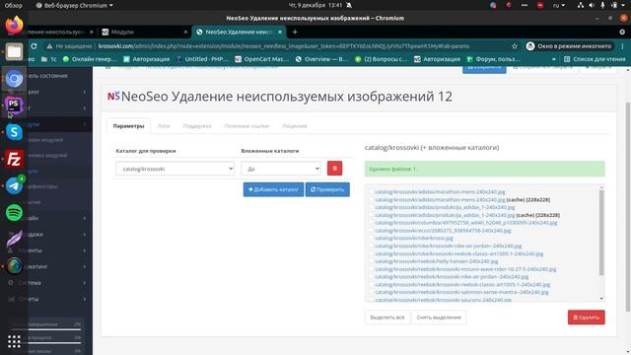
Task: Expand the Система sidebar menu chevron
Action: pos(85,283)
